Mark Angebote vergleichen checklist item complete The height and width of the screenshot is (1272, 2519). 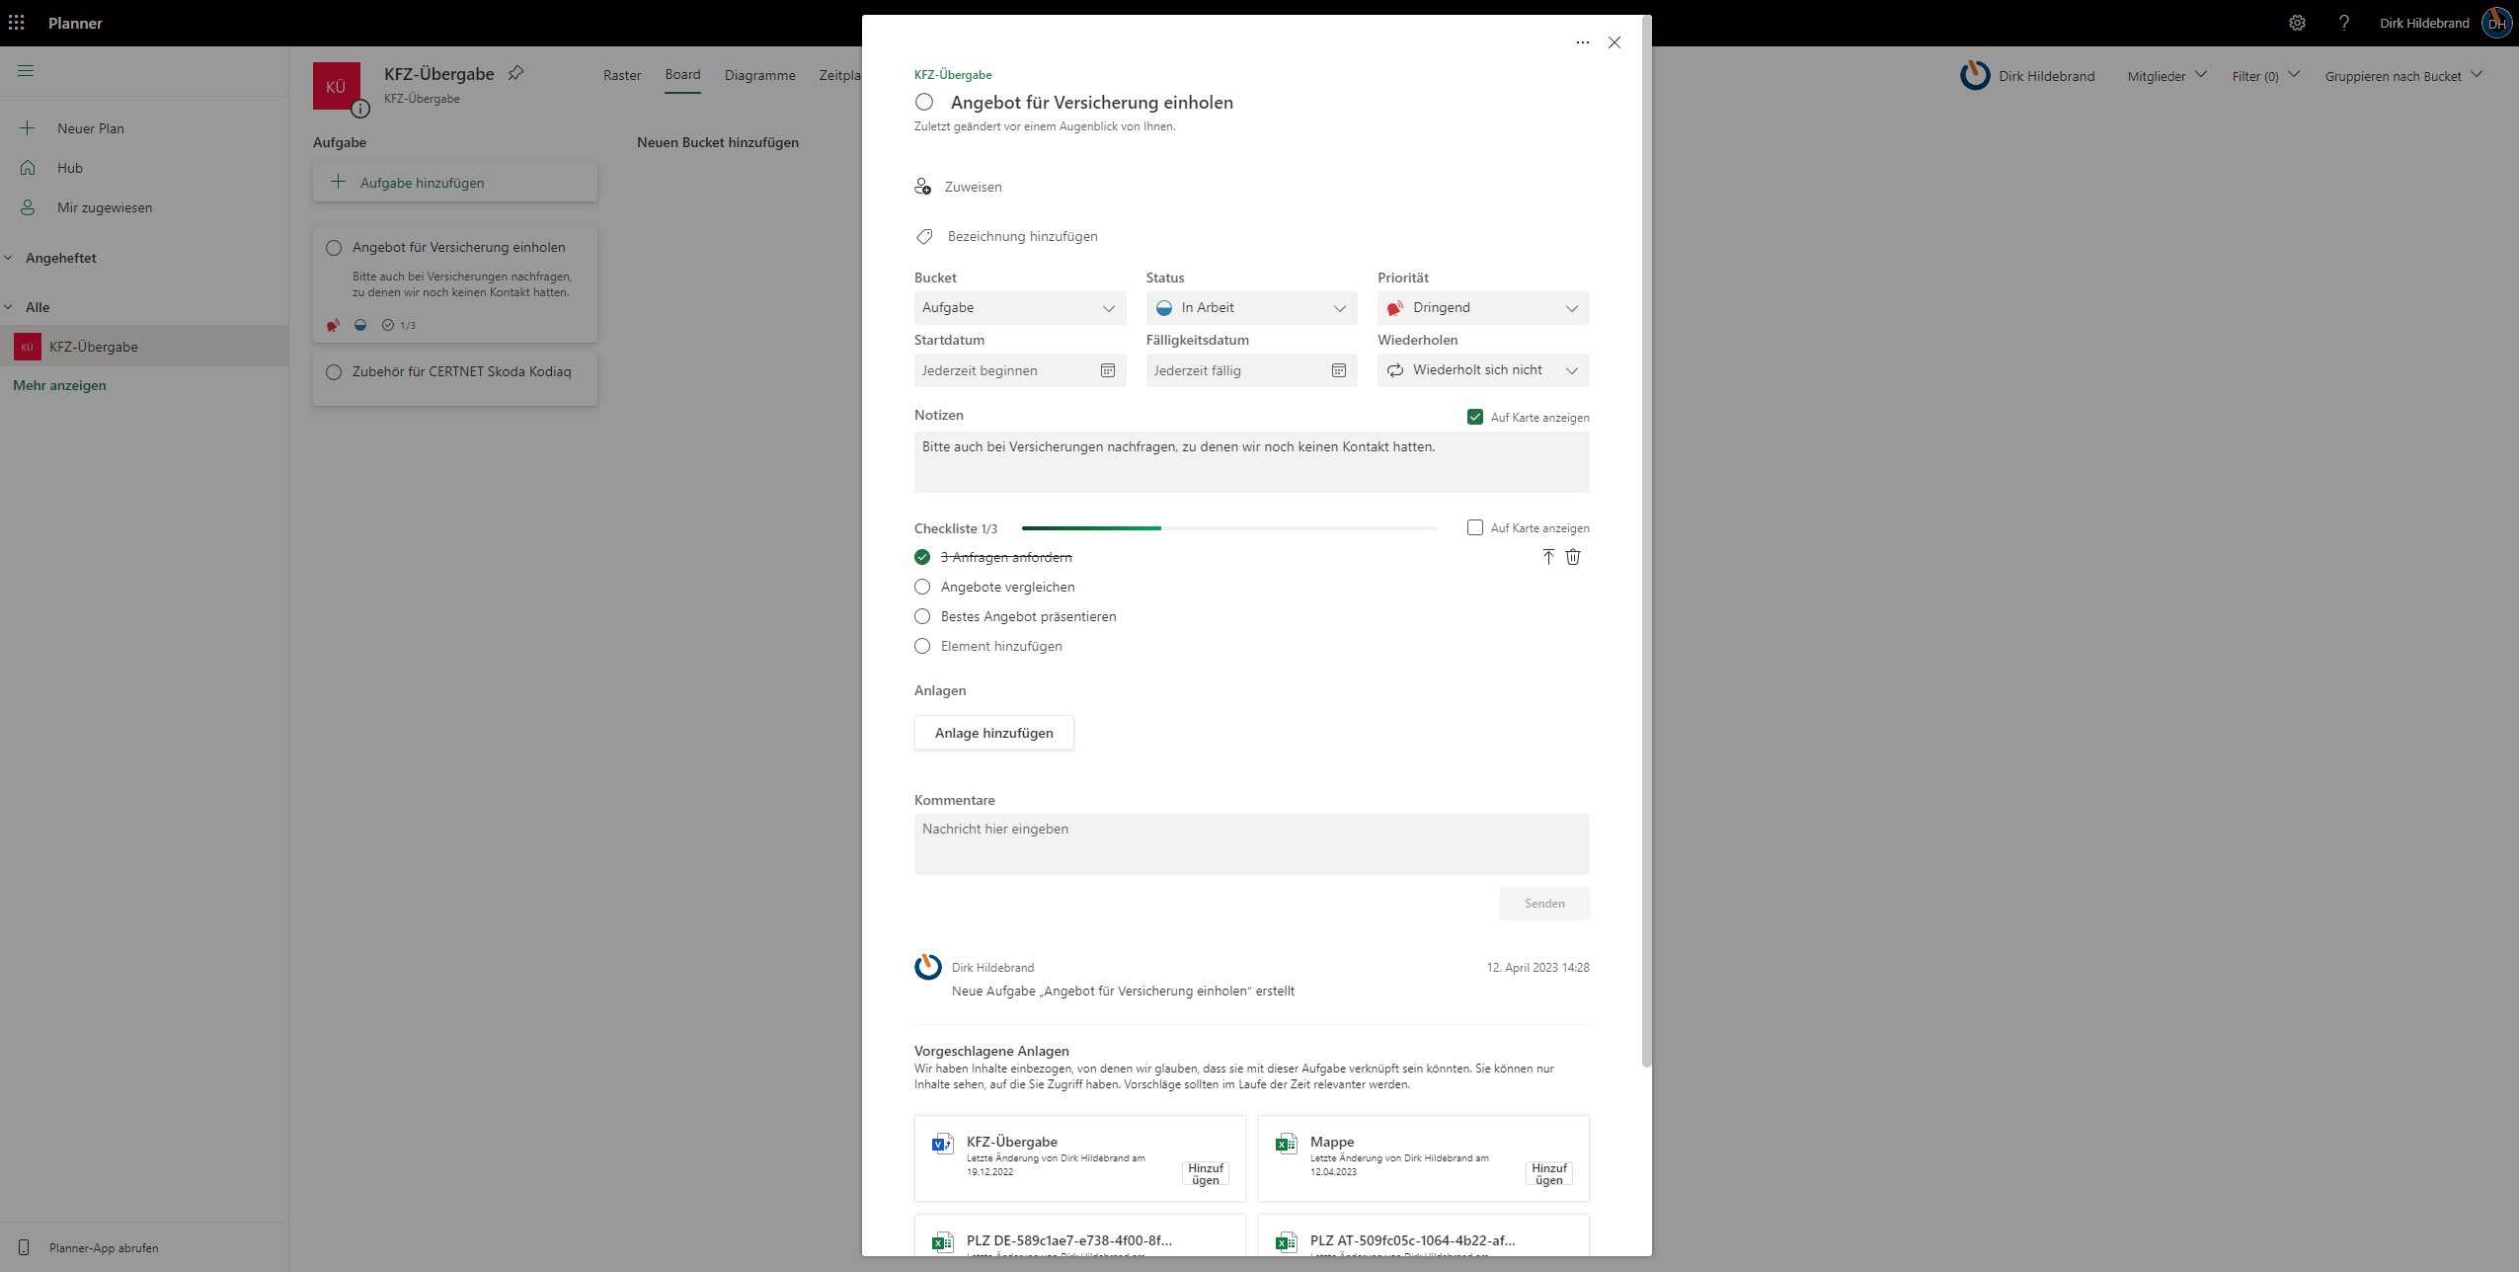coord(922,587)
